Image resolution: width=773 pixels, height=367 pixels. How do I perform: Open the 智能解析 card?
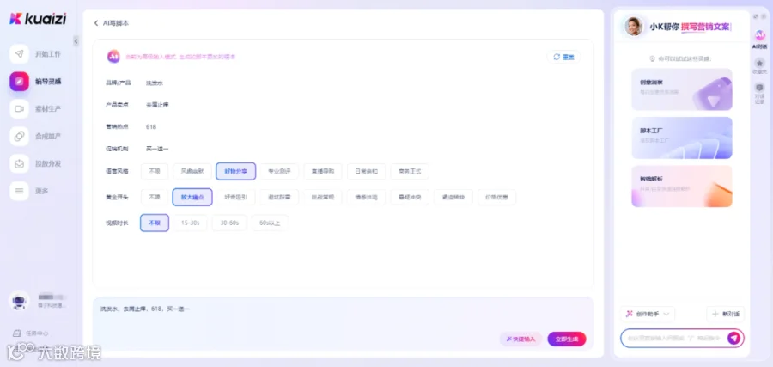(x=682, y=187)
